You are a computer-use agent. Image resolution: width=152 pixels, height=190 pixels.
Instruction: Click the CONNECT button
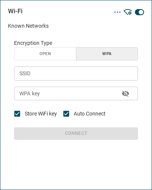pyautogui.click(x=76, y=133)
